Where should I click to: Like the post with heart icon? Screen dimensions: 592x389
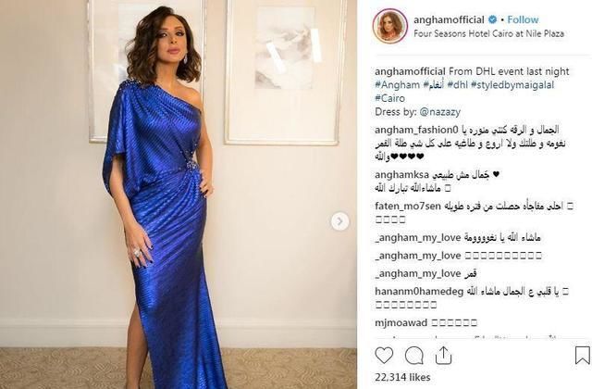point(384,356)
